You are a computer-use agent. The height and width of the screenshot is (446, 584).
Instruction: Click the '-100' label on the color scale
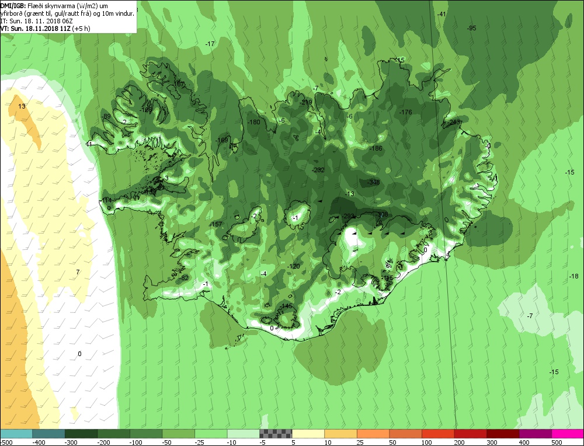(135, 442)
